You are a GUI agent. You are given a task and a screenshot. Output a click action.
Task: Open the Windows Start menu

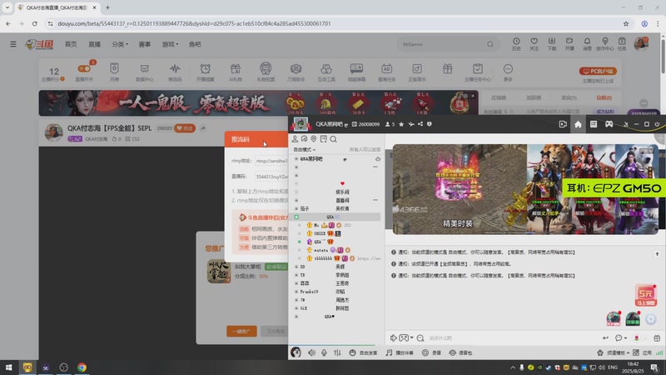click(x=8, y=367)
